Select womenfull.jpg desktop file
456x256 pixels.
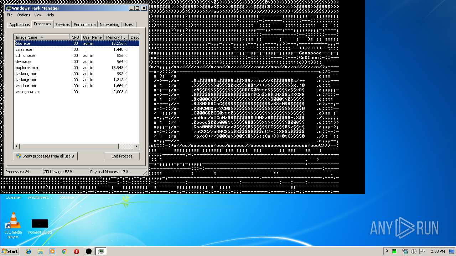(40, 227)
